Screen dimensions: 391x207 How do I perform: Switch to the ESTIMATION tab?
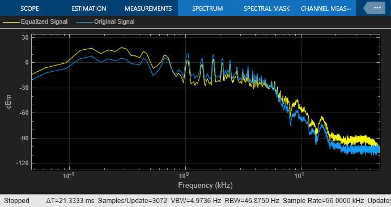tap(89, 8)
